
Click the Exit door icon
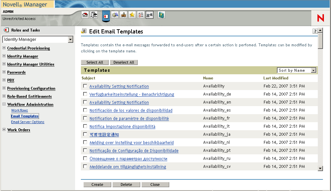(x=94, y=15)
